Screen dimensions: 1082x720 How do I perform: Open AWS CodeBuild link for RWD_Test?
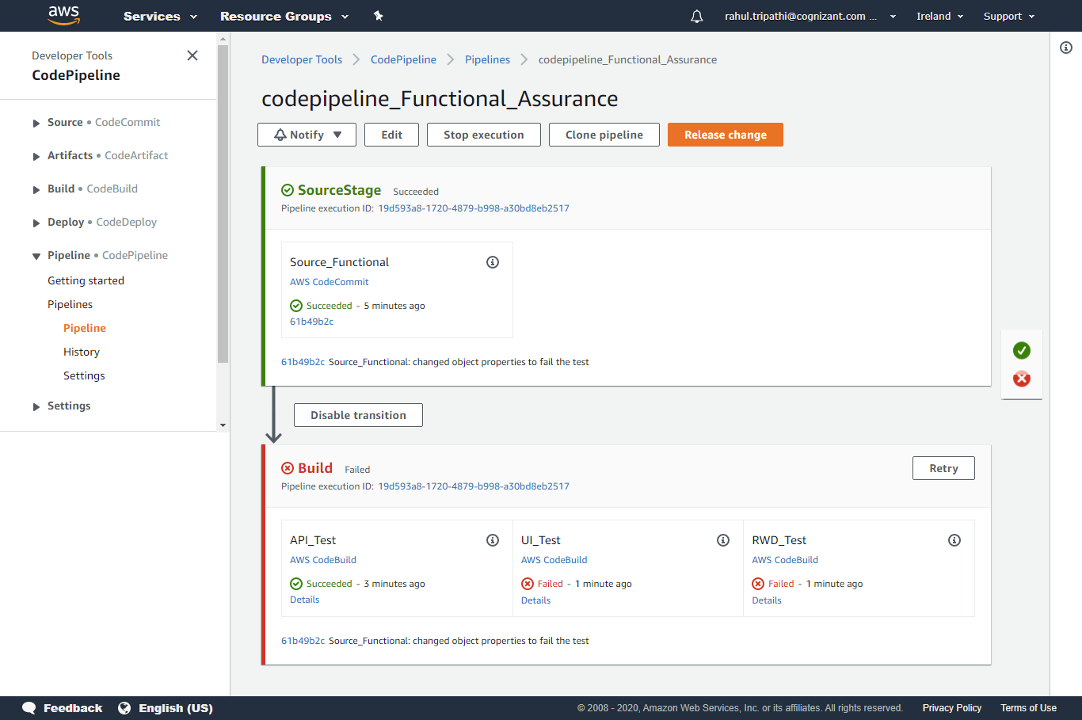coord(785,560)
